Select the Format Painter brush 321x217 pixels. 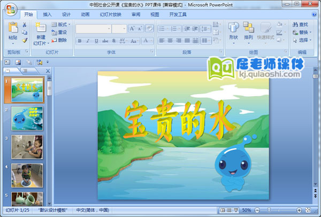coord(25,40)
